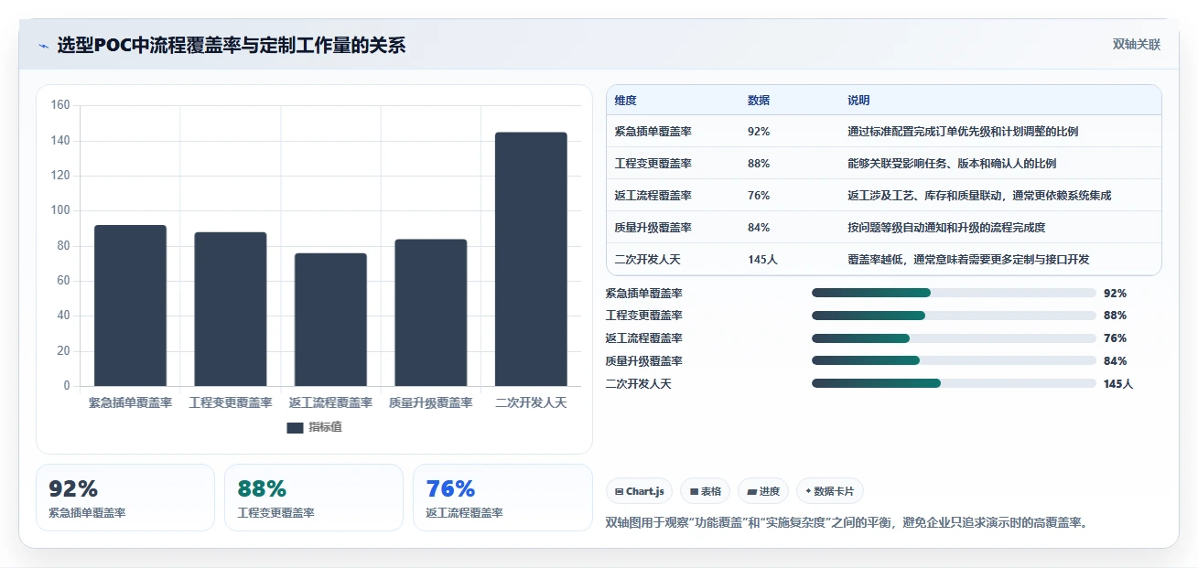Select the 返工流程覆盖率 bar in the chart

tap(330, 319)
